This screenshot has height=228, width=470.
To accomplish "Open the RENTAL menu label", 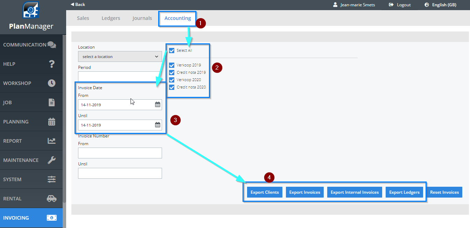I will pos(12,199).
